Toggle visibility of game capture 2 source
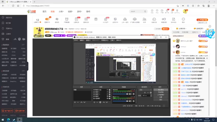217x122 pixels. (x=107, y=94)
